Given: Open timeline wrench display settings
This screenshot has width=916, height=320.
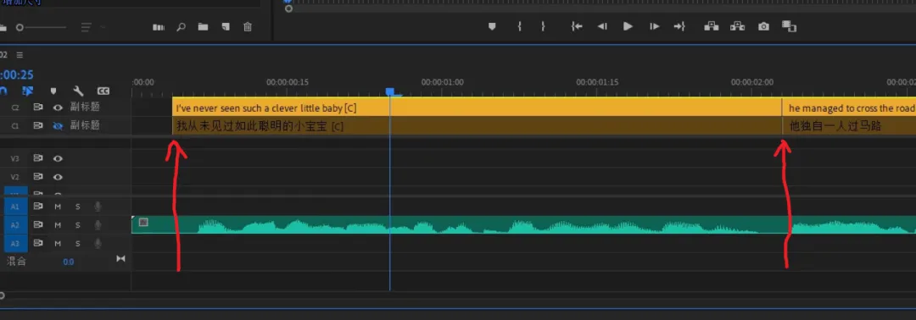Looking at the screenshot, I should tap(78, 91).
